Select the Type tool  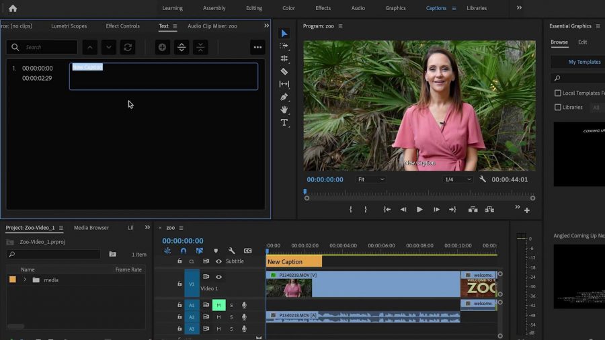[284, 122]
